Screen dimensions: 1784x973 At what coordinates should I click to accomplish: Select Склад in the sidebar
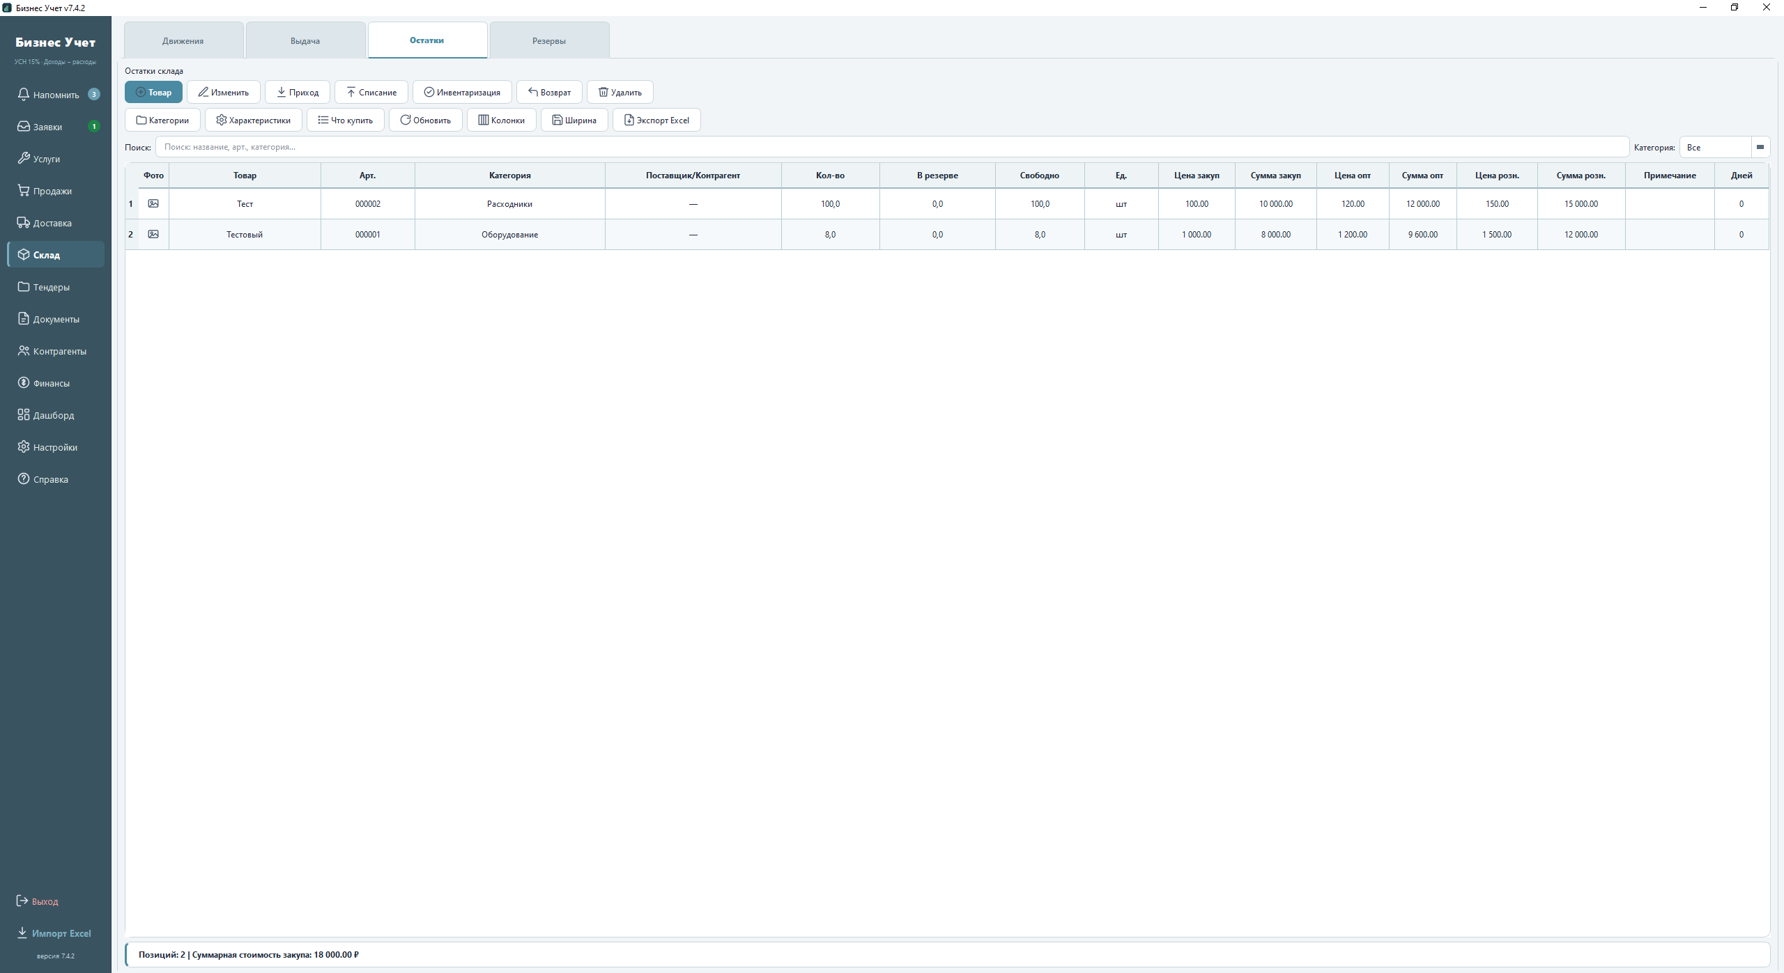tap(56, 255)
